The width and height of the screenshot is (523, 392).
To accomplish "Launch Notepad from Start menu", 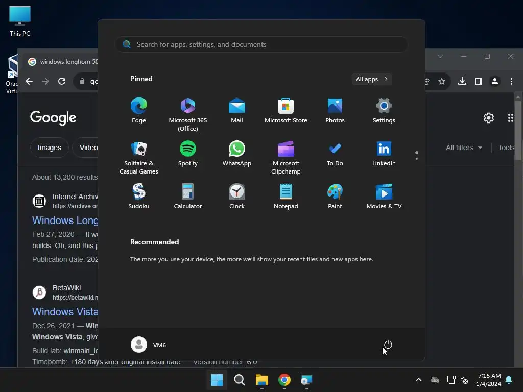I will tap(286, 197).
